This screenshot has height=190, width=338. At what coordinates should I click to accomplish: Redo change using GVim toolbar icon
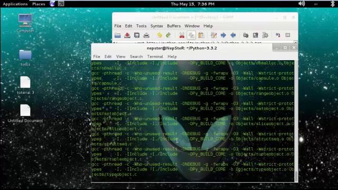coord(168,35)
